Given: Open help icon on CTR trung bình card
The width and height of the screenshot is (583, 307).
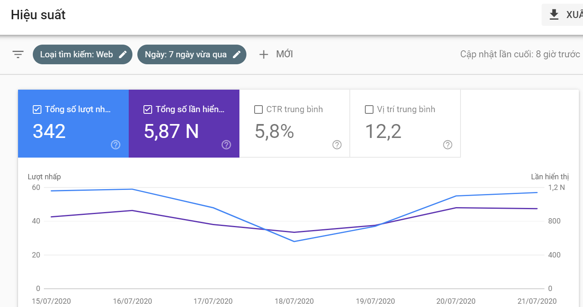Looking at the screenshot, I should point(337,144).
